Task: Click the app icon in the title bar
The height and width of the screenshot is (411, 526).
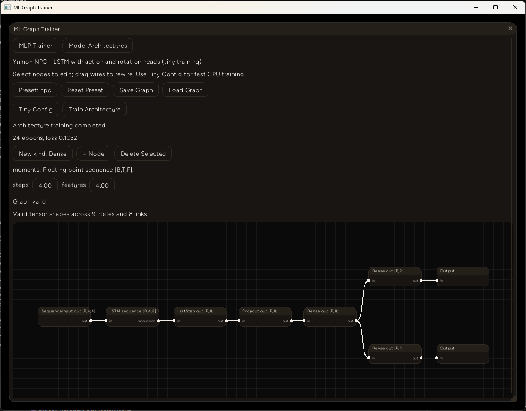Action: tap(7, 7)
